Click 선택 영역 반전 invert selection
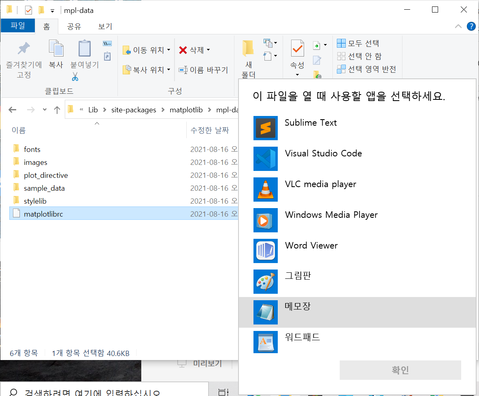Screen dimensions: 479x396 point(366,69)
